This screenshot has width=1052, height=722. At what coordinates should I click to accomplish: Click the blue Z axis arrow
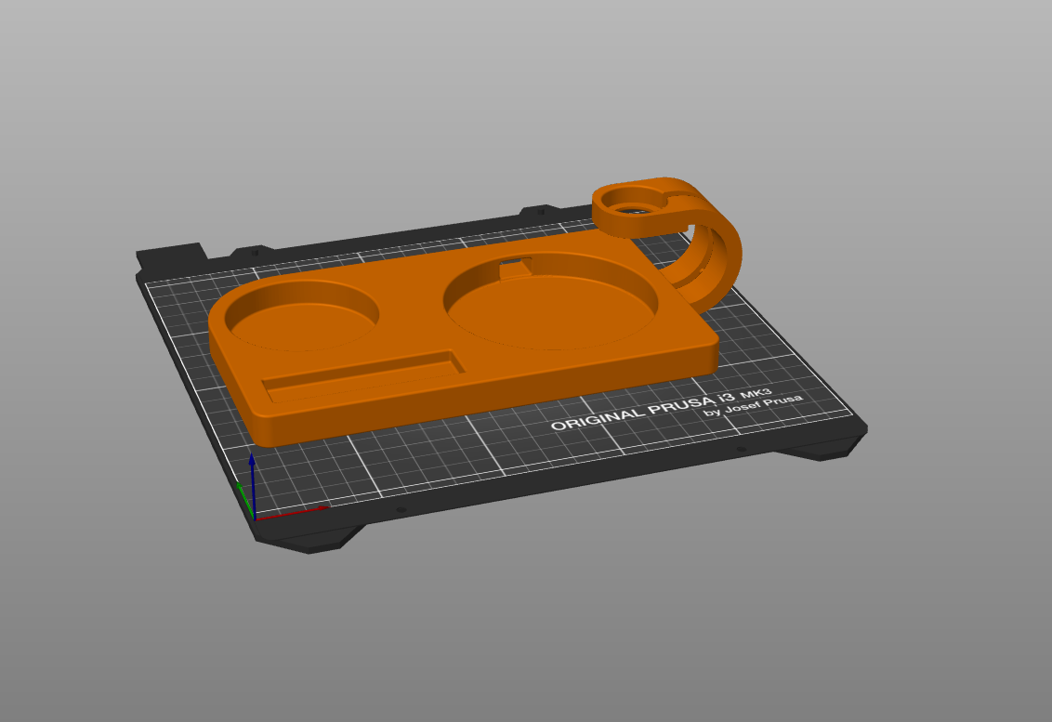[252, 483]
